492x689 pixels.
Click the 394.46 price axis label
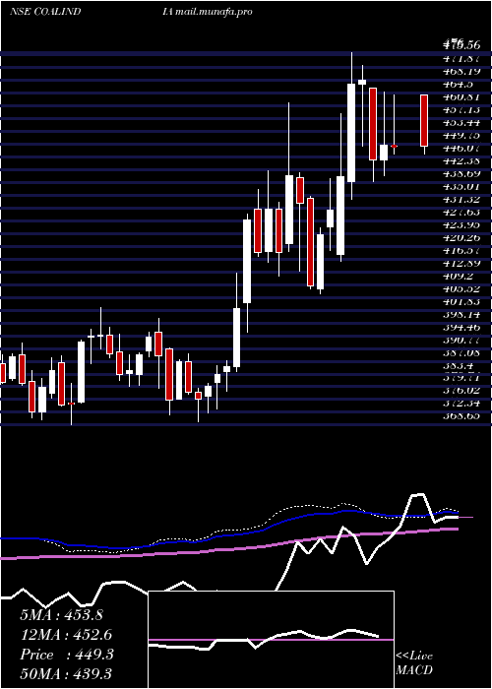tap(461, 327)
